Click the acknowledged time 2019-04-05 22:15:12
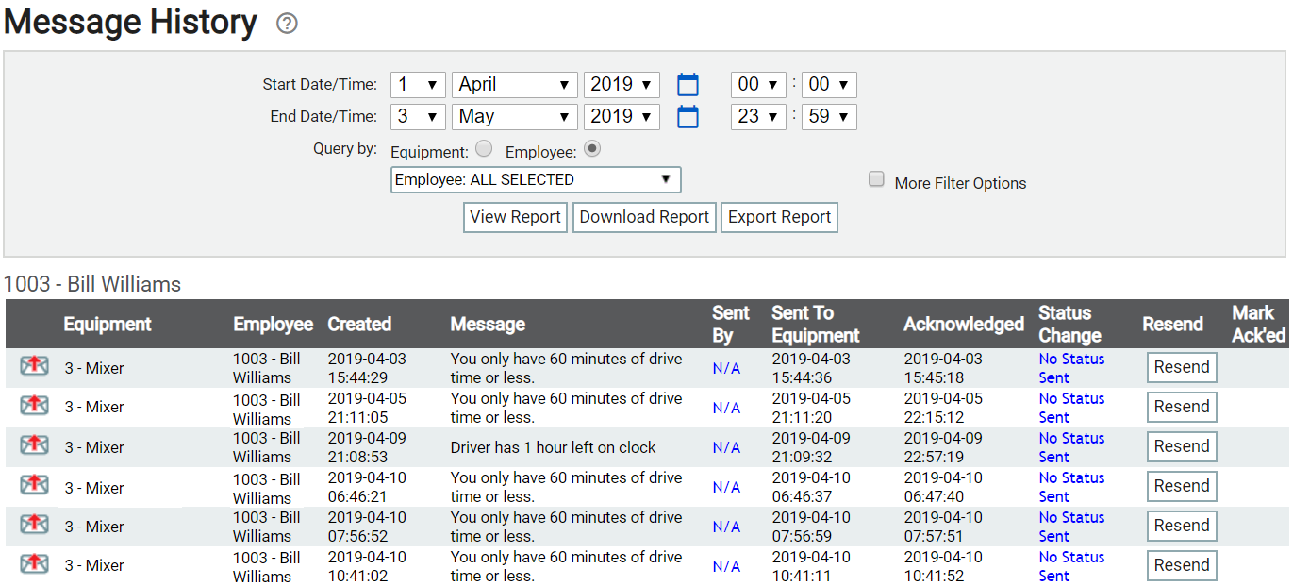This screenshot has width=1293, height=586. 943,408
